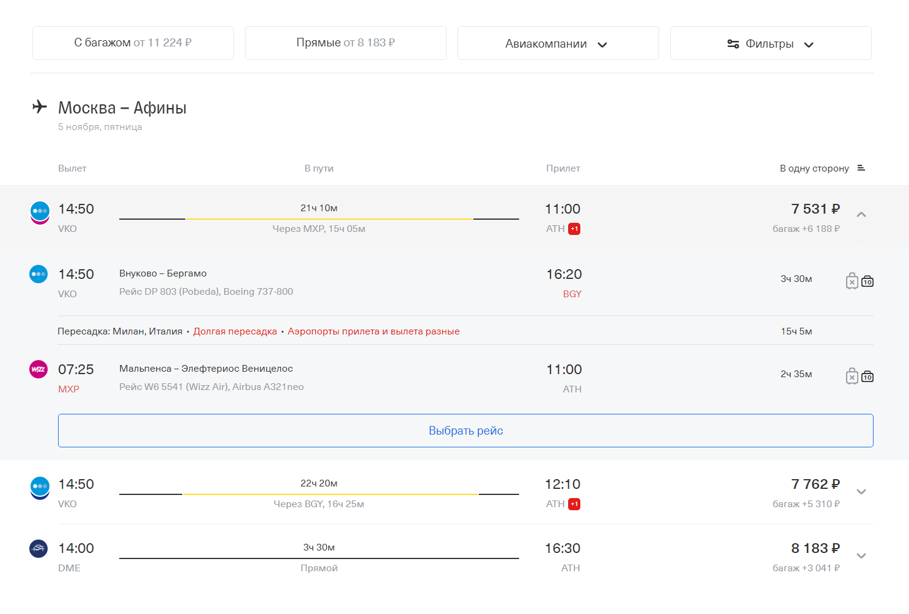This screenshot has height=614, width=909.
Task: Click the Рейс W6 5541 (Wizz Air) flight info
Action: click(211, 387)
